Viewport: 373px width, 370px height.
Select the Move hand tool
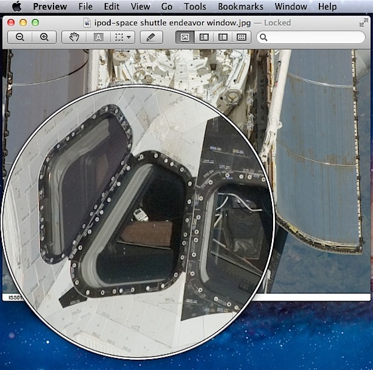point(74,37)
